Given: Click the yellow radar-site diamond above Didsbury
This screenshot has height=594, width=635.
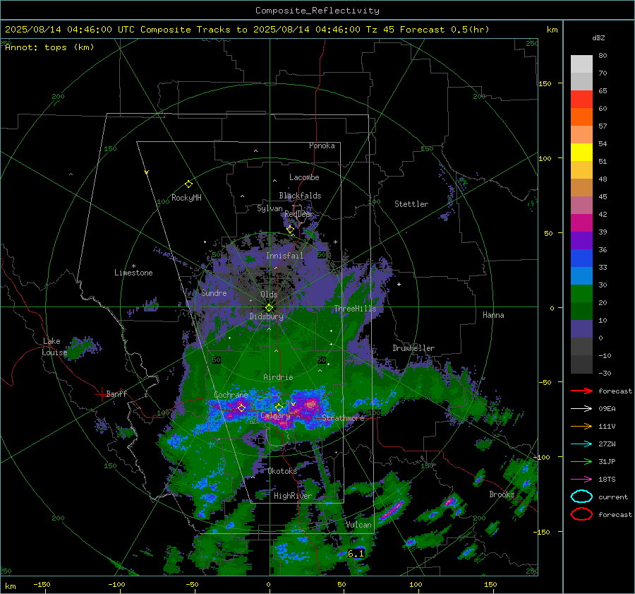Looking at the screenshot, I should tap(269, 308).
